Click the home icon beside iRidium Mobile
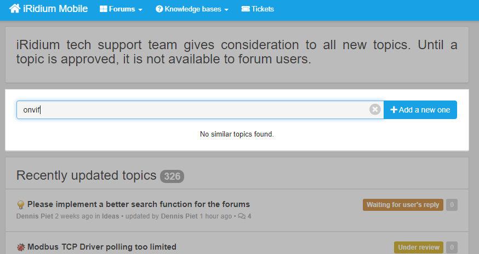Image resolution: width=479 pixels, height=254 pixels. point(15,9)
